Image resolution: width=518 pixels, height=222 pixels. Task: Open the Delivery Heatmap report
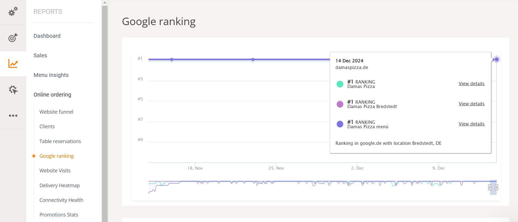60,185
